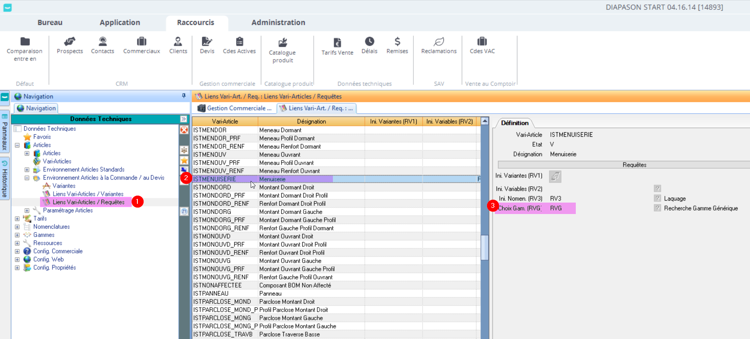Image resolution: width=750 pixels, height=339 pixels.
Task: Collapse the Articles tree node
Action: (x=17, y=145)
